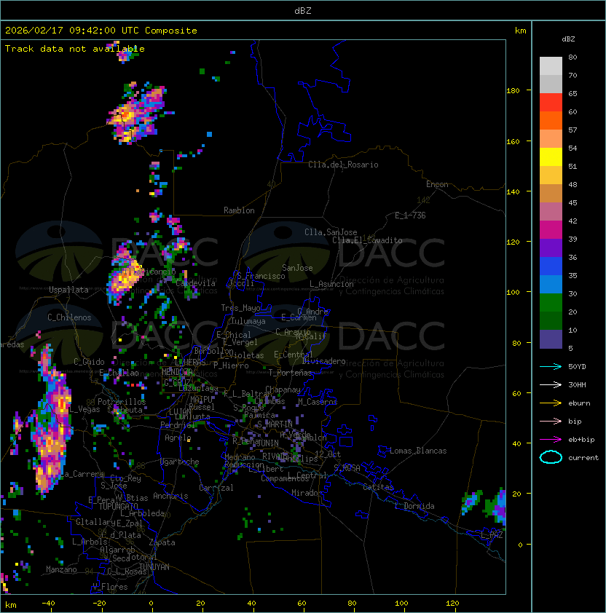Click the cyan 'current' ellipse symbol

tap(551, 457)
